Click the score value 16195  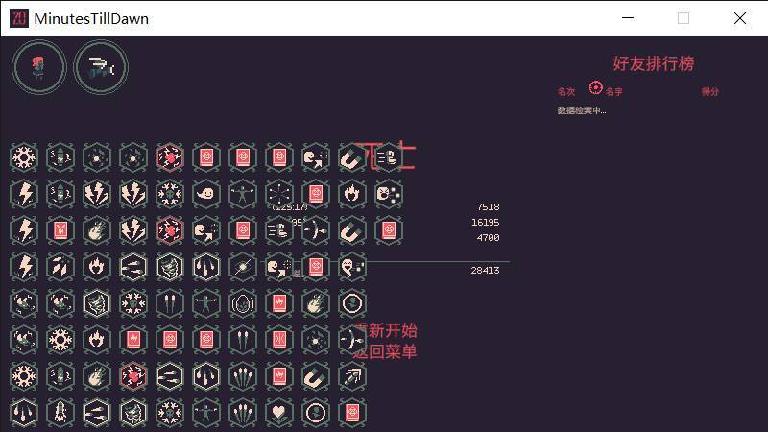486,222
